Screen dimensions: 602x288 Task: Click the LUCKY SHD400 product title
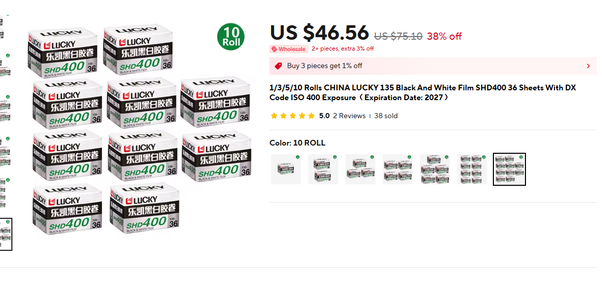coord(423,92)
